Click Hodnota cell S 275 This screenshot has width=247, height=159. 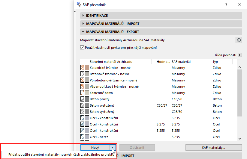click(161, 124)
